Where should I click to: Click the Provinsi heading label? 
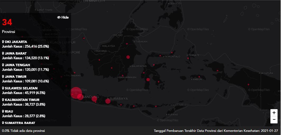click(8, 32)
